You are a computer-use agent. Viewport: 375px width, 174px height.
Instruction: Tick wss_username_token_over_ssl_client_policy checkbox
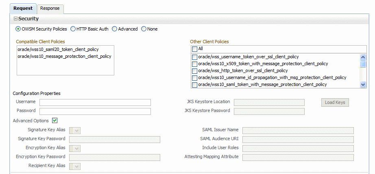[195, 57]
